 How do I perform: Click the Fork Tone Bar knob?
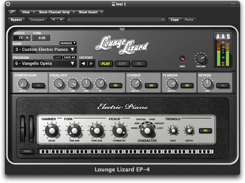click(97, 131)
